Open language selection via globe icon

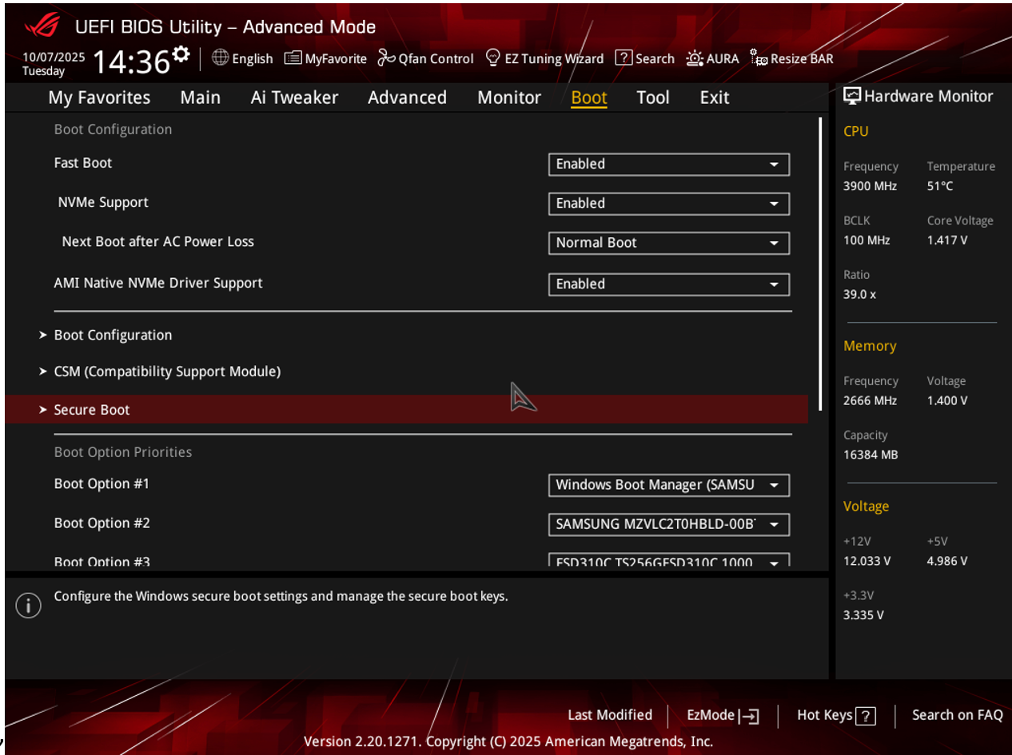click(220, 58)
